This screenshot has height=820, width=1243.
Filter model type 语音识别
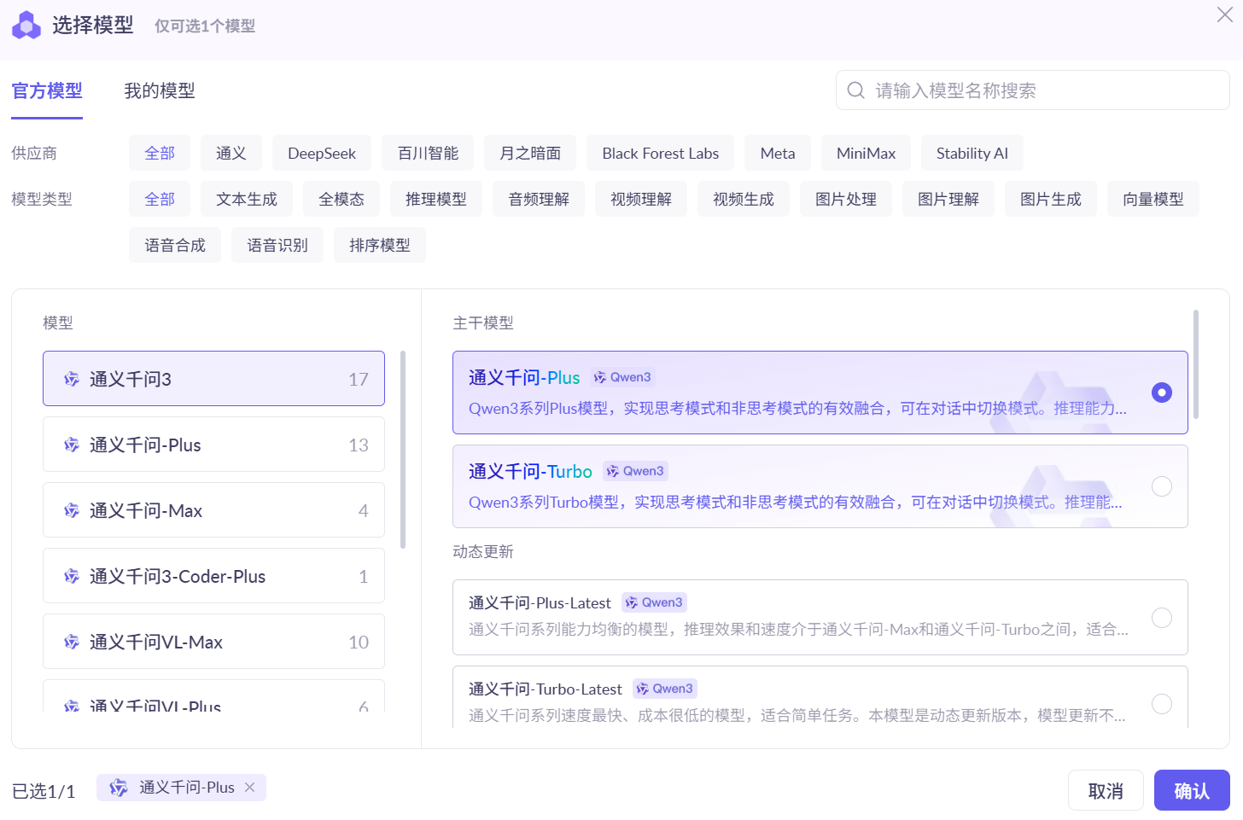pyautogui.click(x=277, y=245)
